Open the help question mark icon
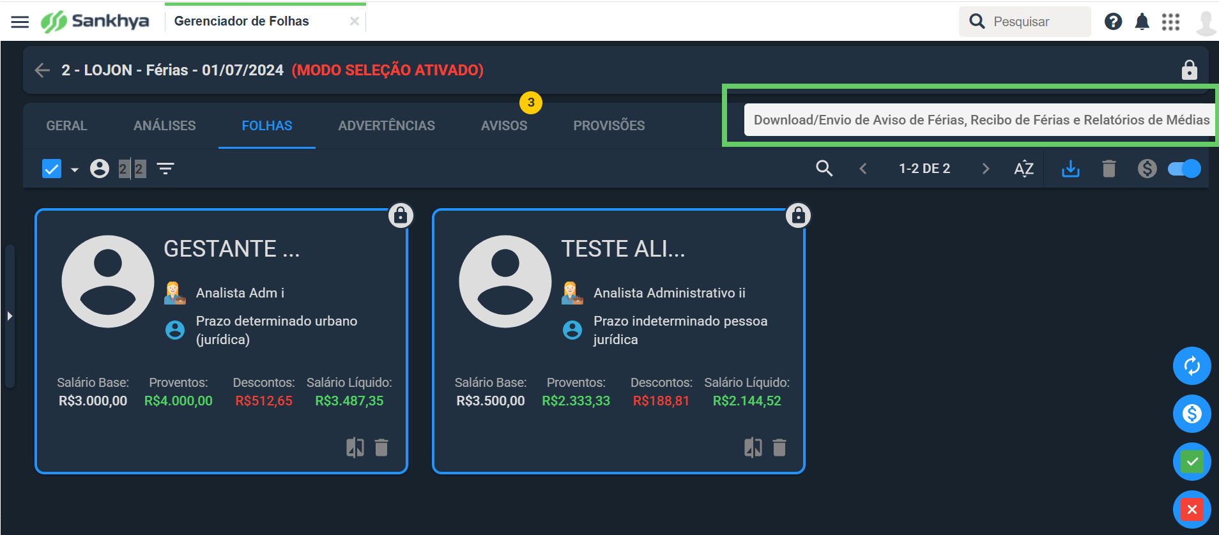The height and width of the screenshot is (535, 1219). click(x=1113, y=22)
